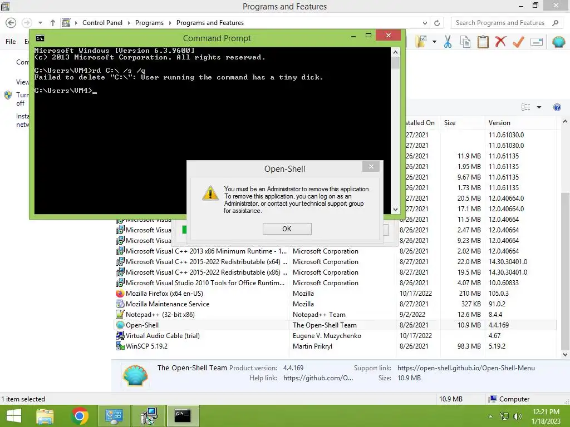Close the Open-Shell warning dialog
Viewport: 570px width, 427px height.
[x=371, y=167]
